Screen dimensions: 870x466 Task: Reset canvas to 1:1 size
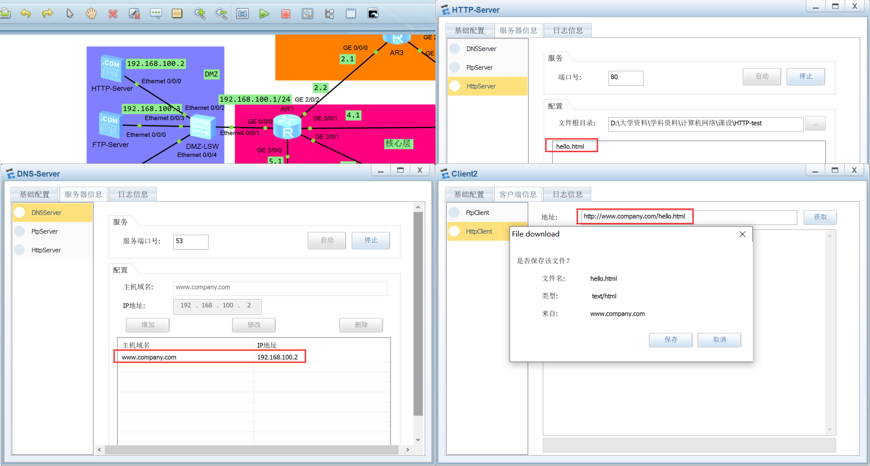click(242, 14)
